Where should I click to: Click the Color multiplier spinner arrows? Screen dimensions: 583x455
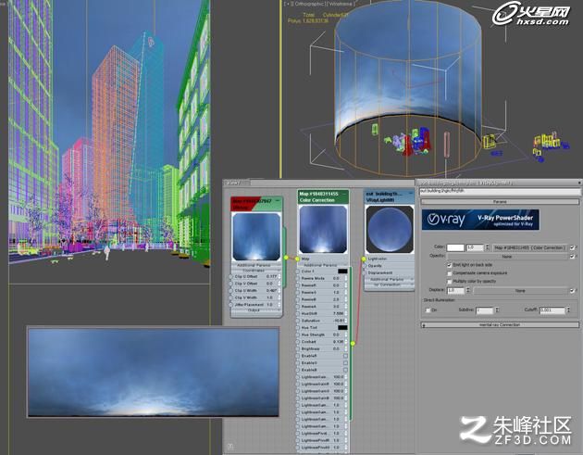(x=487, y=247)
